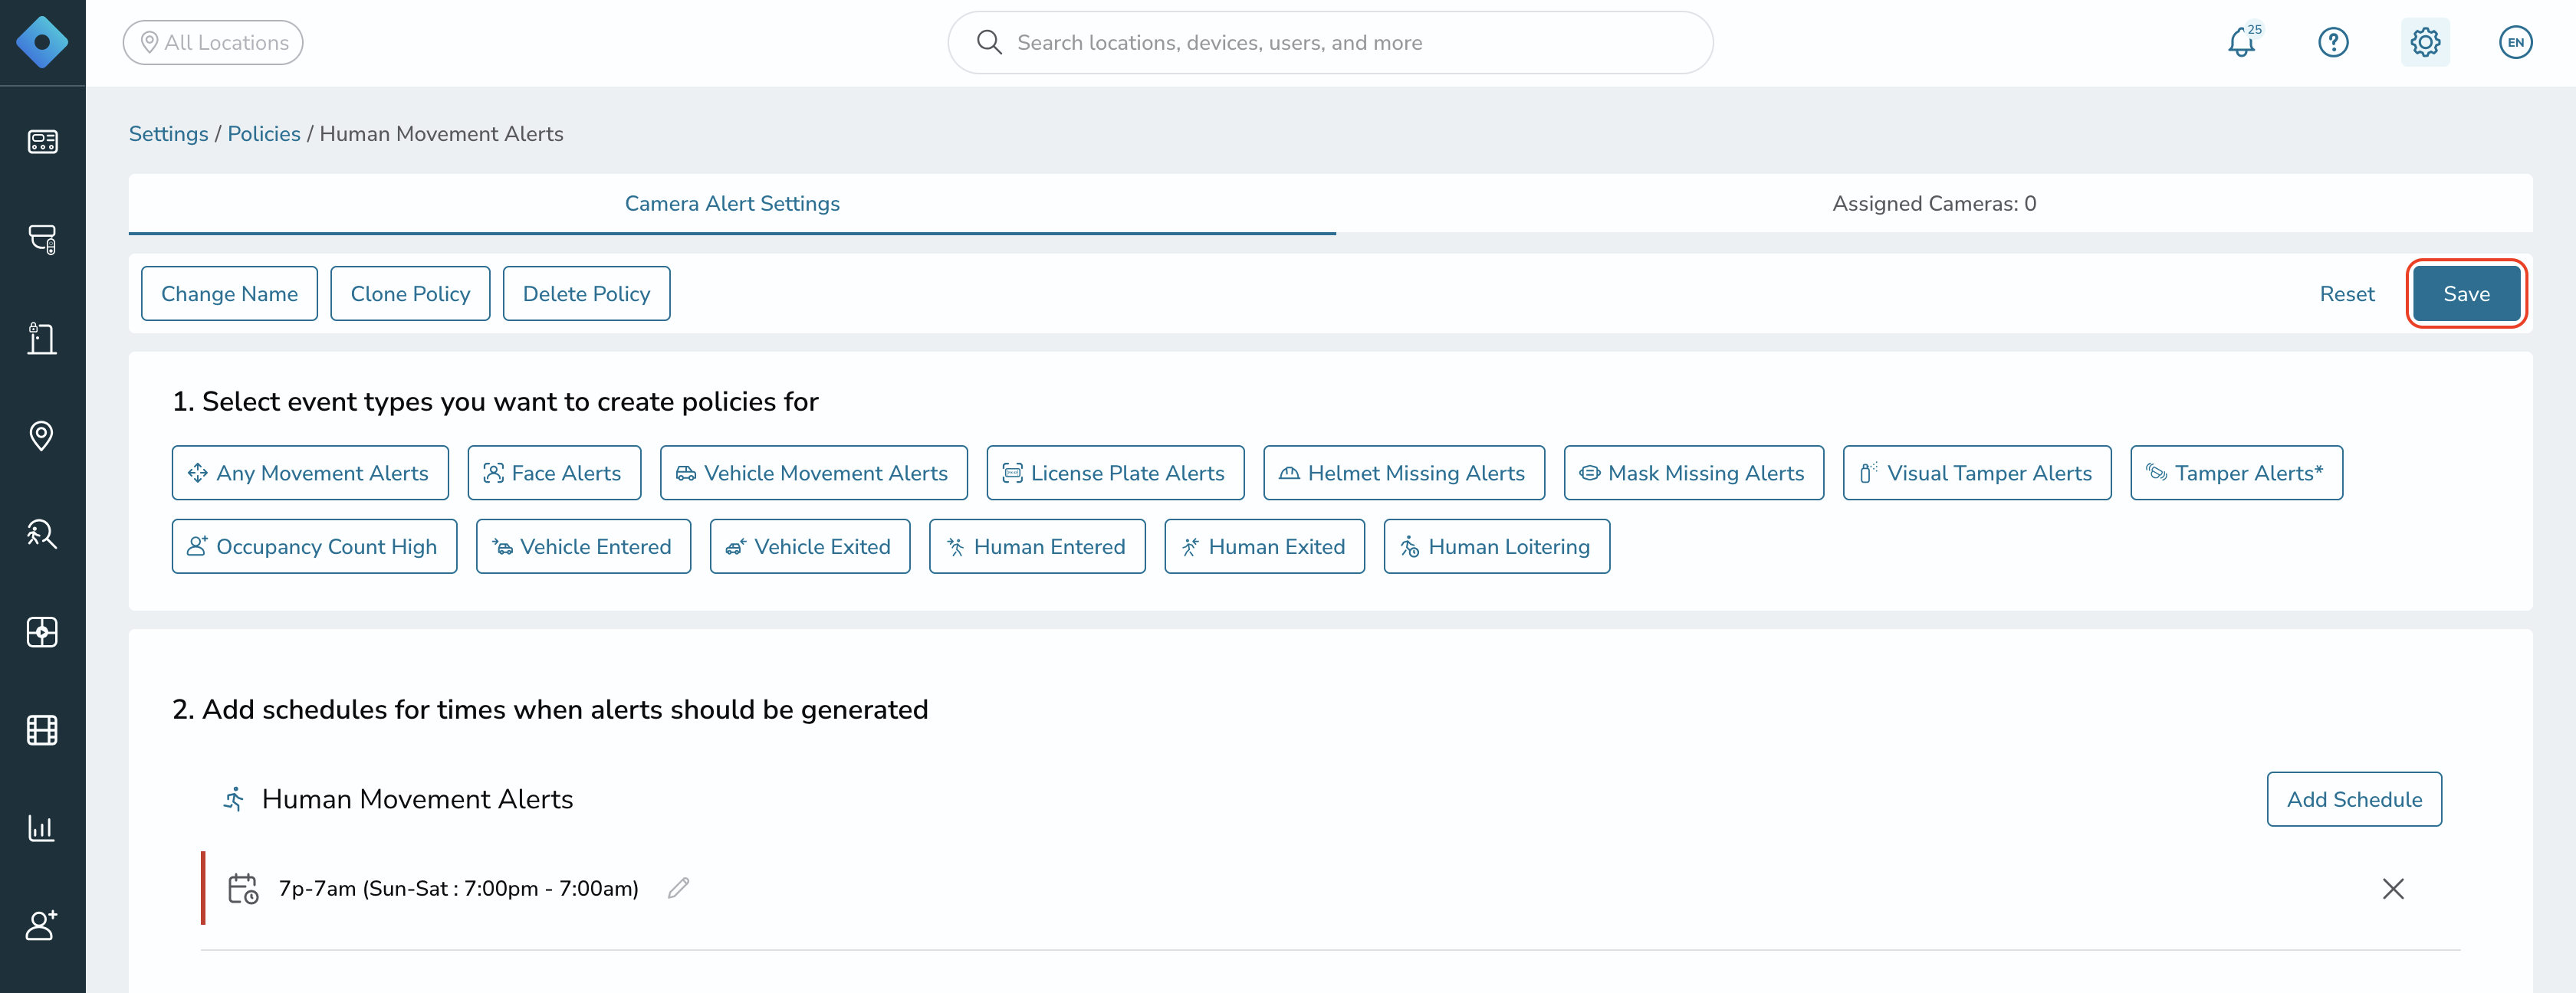The height and width of the screenshot is (993, 2576).
Task: Click the Delete Policy button
Action: point(586,293)
